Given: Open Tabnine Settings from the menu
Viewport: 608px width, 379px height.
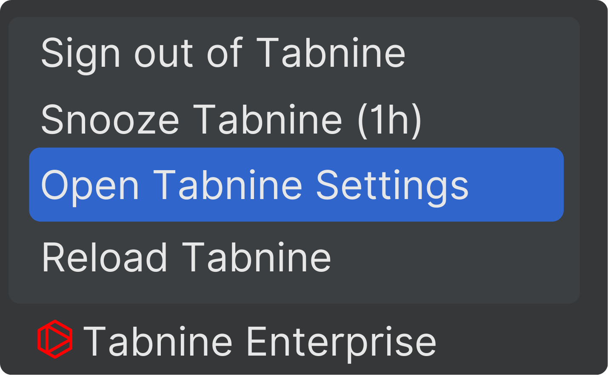Looking at the screenshot, I should click(254, 185).
